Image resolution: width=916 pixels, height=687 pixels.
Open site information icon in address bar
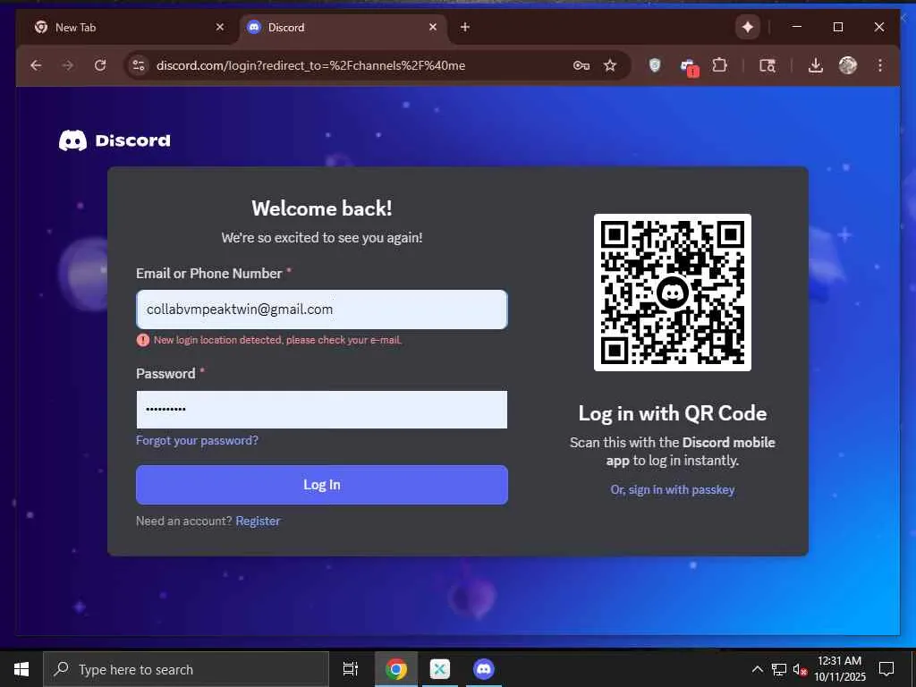click(139, 65)
